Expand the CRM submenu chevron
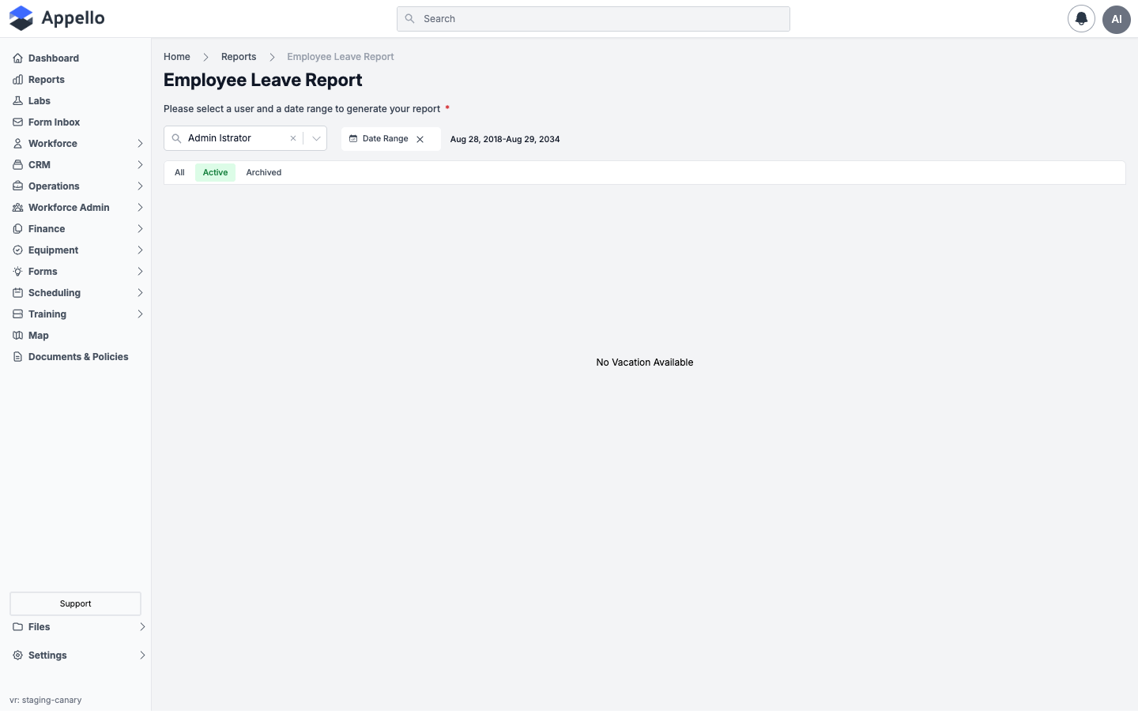1138x725 pixels. point(140,165)
